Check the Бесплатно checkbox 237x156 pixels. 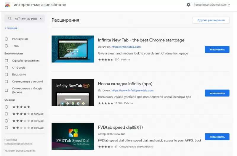click(x=6, y=75)
